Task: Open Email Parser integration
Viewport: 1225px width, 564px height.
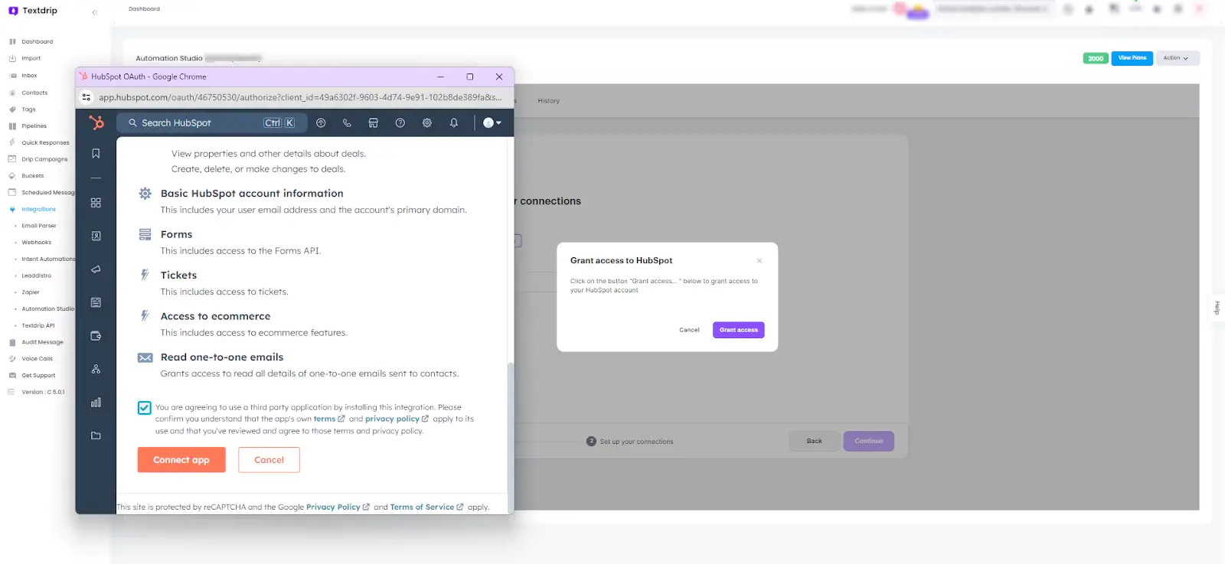Action: [x=38, y=226]
